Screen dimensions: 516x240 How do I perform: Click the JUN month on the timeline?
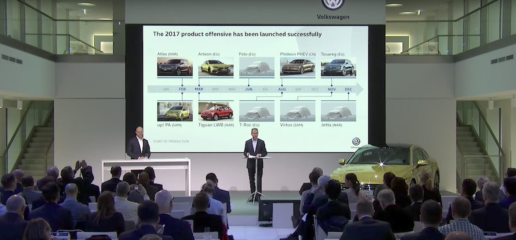(x=249, y=89)
